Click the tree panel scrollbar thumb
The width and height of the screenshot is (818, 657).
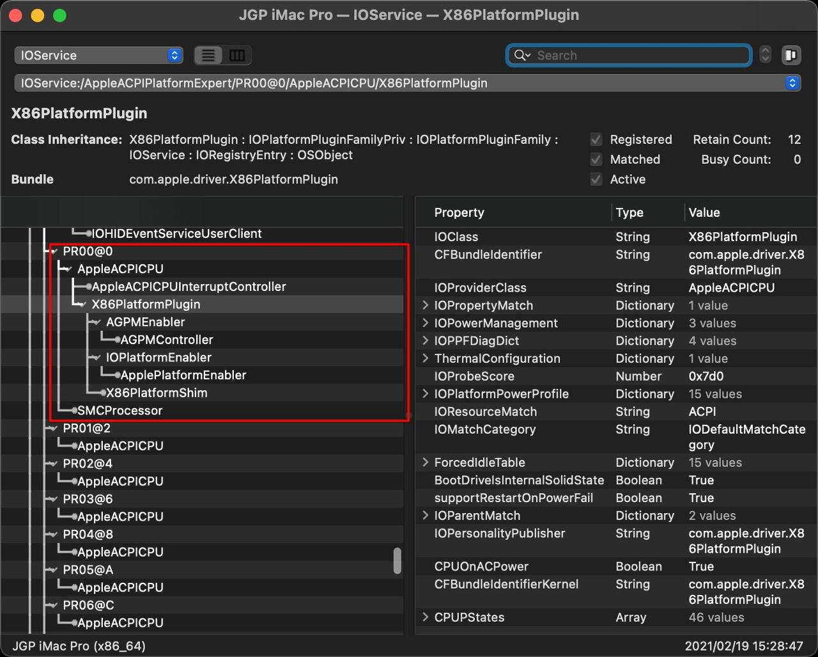pos(397,560)
